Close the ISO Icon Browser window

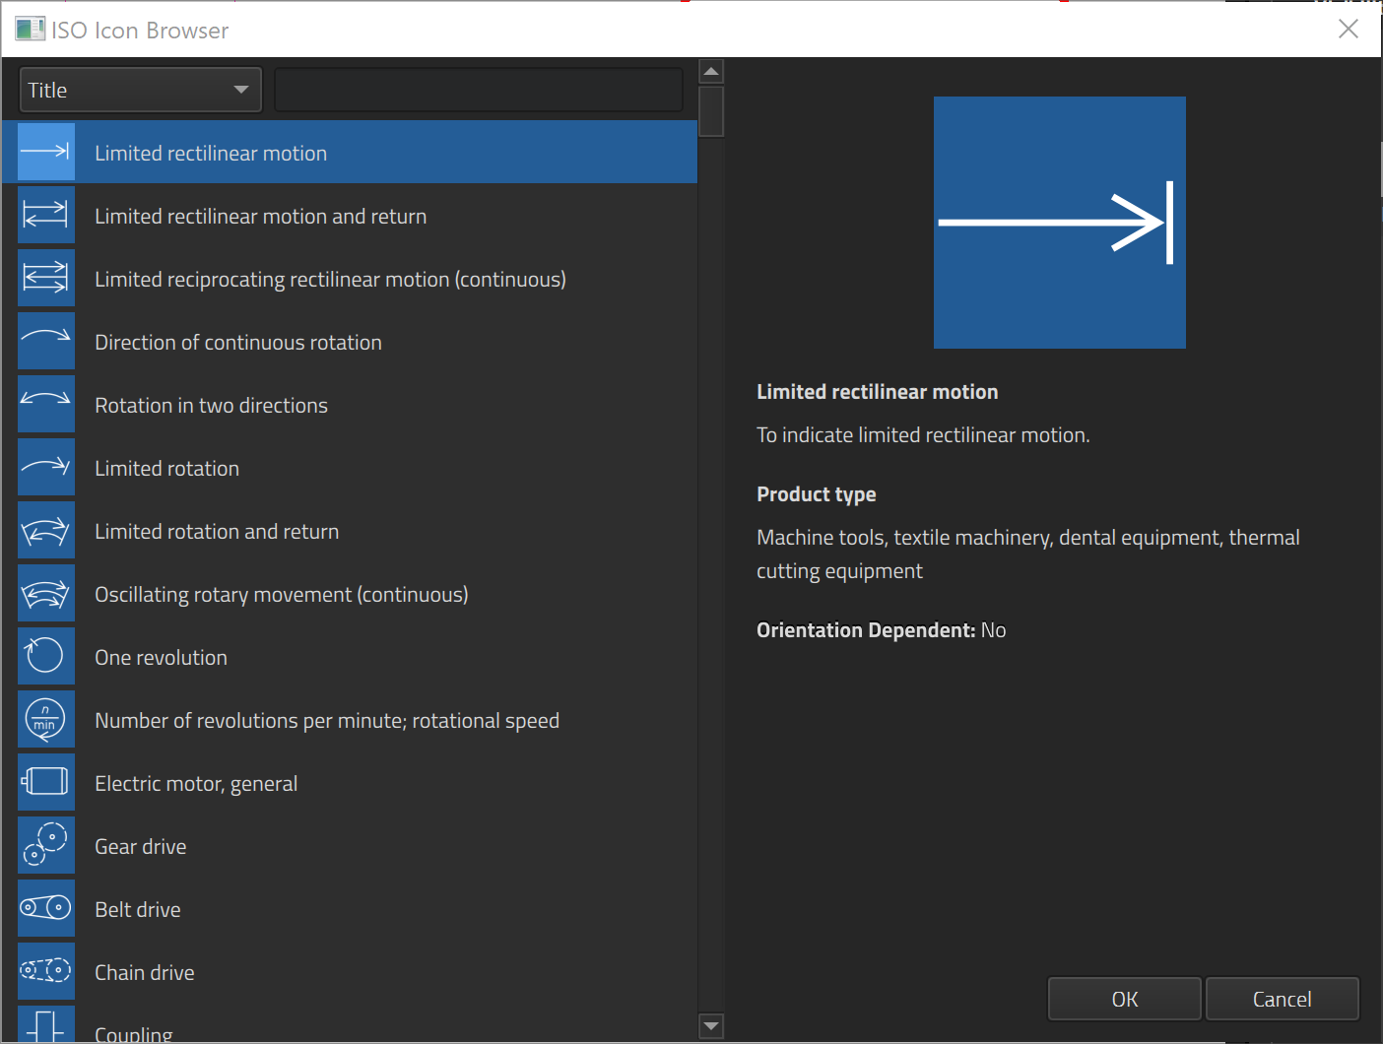click(x=1348, y=30)
